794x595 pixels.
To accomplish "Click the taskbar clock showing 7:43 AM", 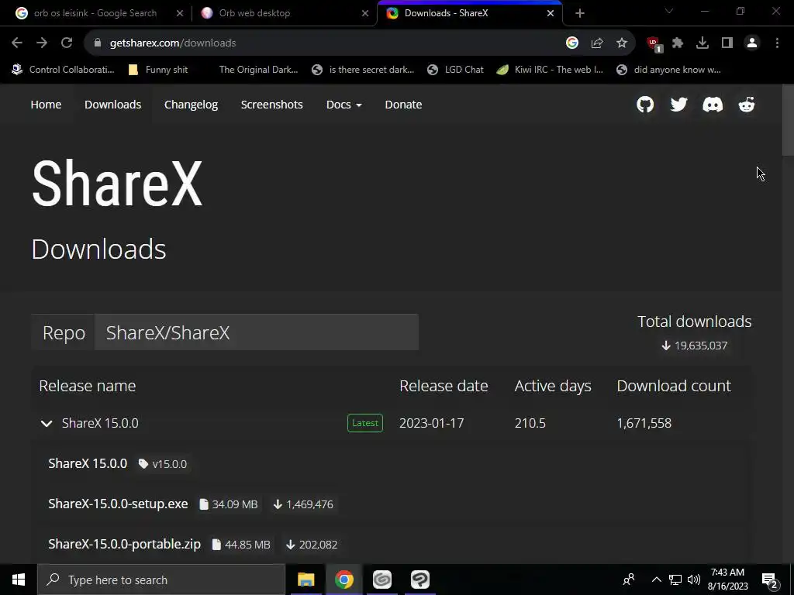I will pos(727,580).
